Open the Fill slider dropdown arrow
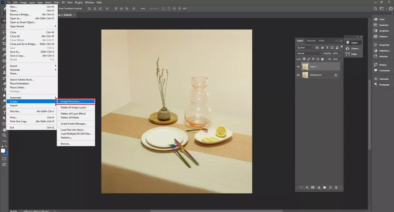 [341, 59]
